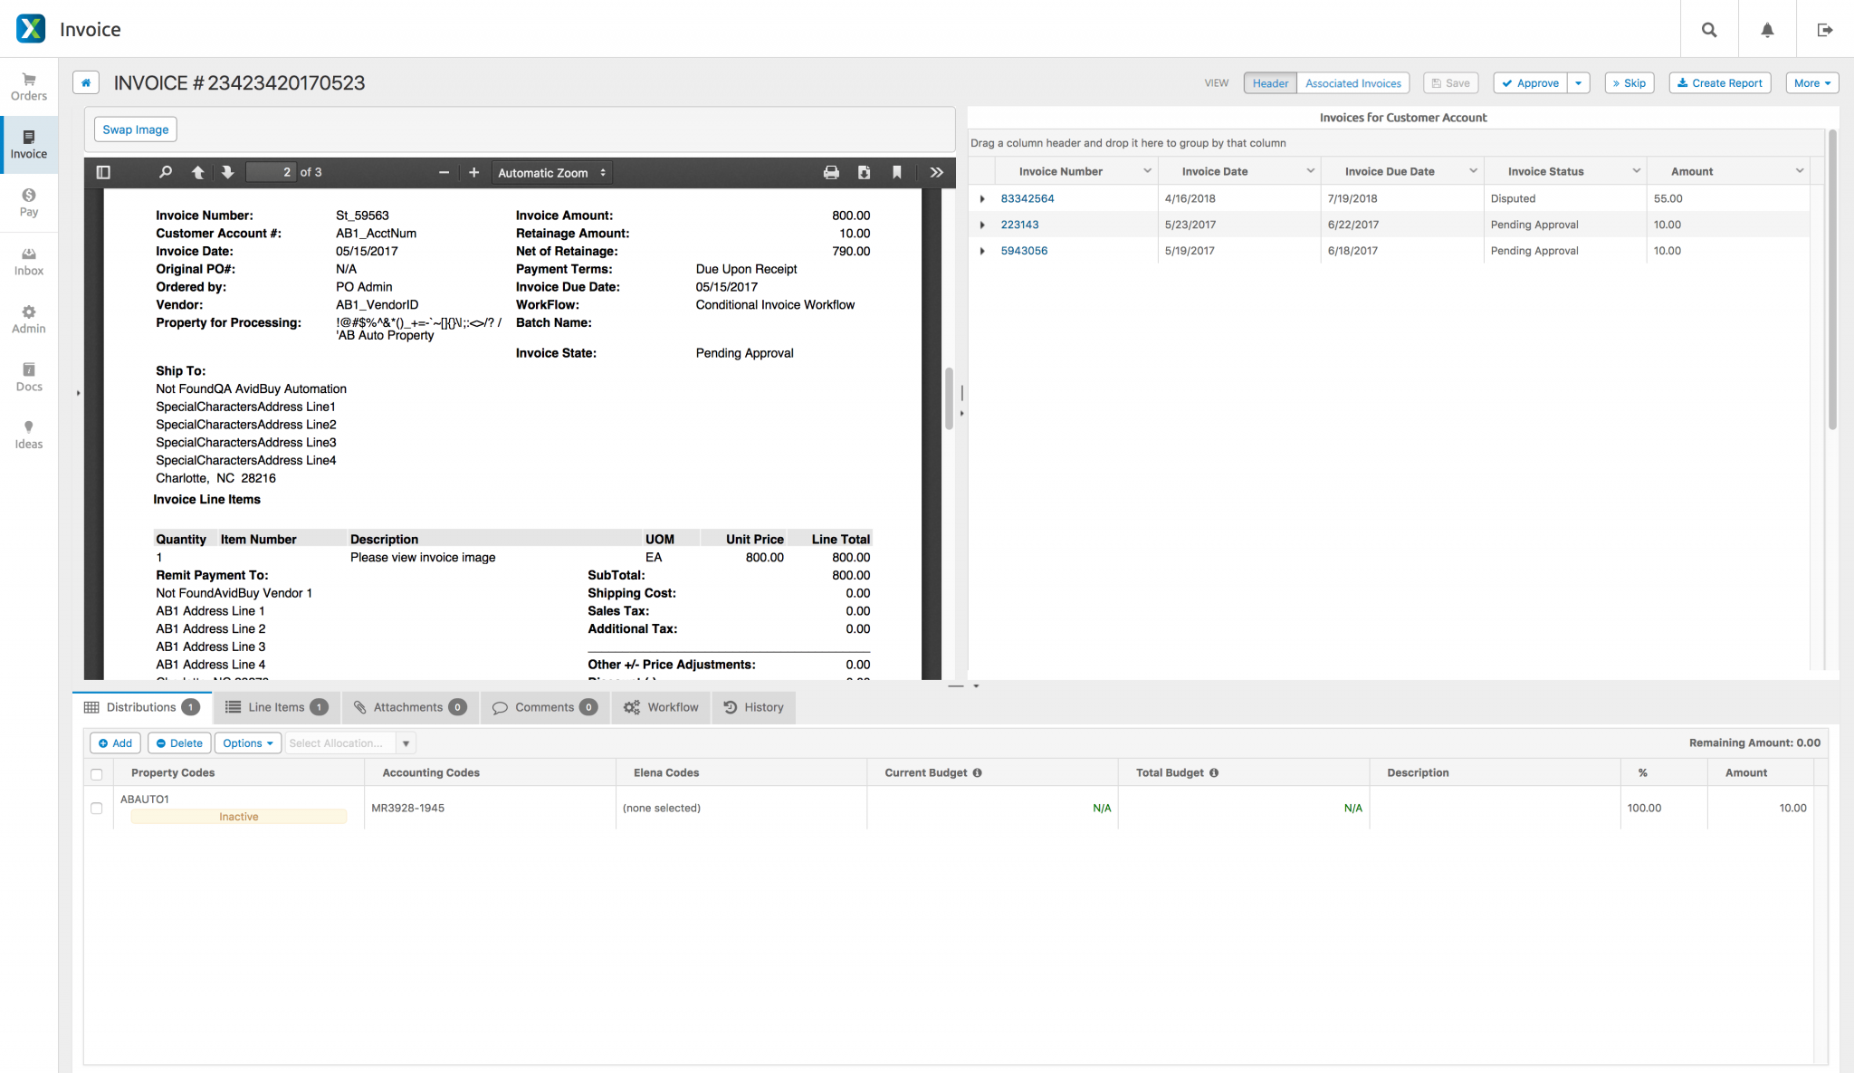Expand invoice row 83342564
1854x1073 pixels.
tap(983, 198)
